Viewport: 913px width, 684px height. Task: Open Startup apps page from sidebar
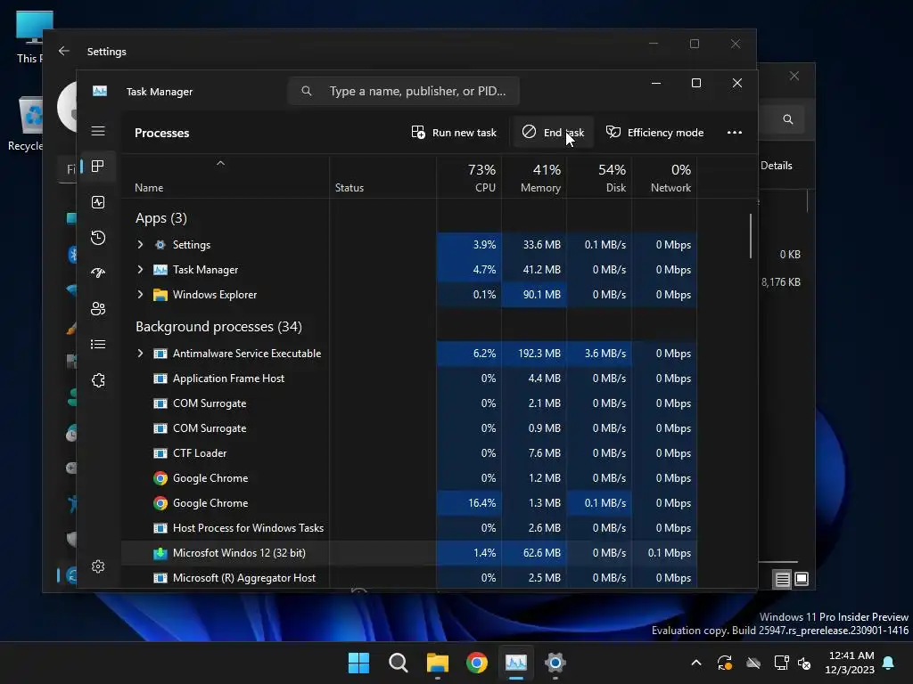tap(98, 273)
